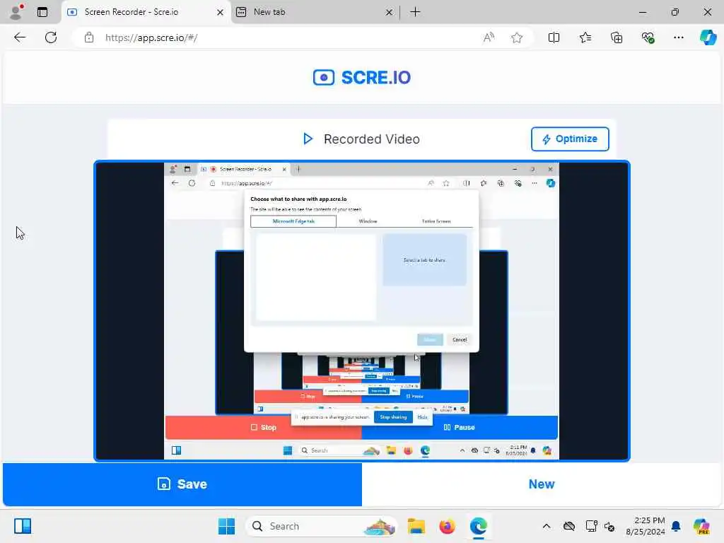Open File Explorer from taskbar
Screen dimensions: 724x543
[416, 526]
